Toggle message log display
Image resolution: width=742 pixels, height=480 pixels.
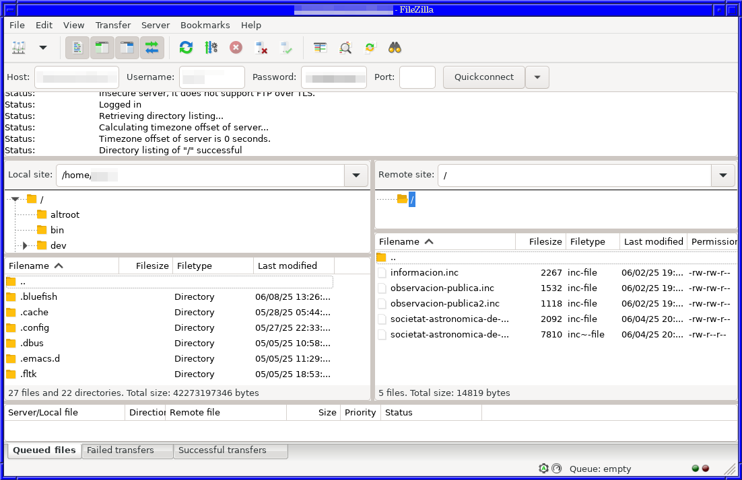click(x=77, y=48)
